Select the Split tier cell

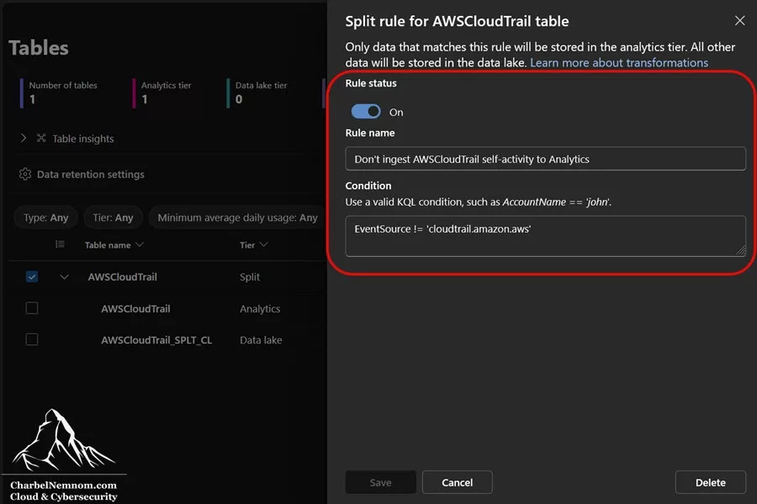click(250, 277)
